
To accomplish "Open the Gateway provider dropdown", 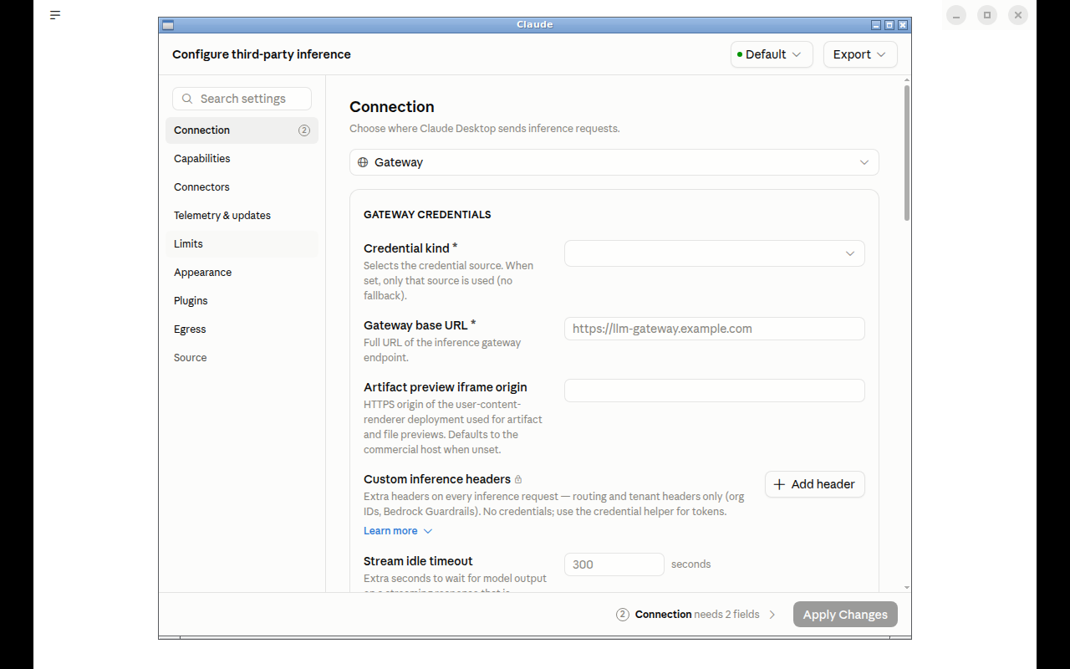I will click(x=614, y=162).
